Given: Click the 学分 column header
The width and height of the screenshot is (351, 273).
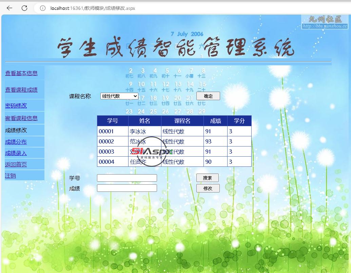Looking at the screenshot, I should [239, 121].
